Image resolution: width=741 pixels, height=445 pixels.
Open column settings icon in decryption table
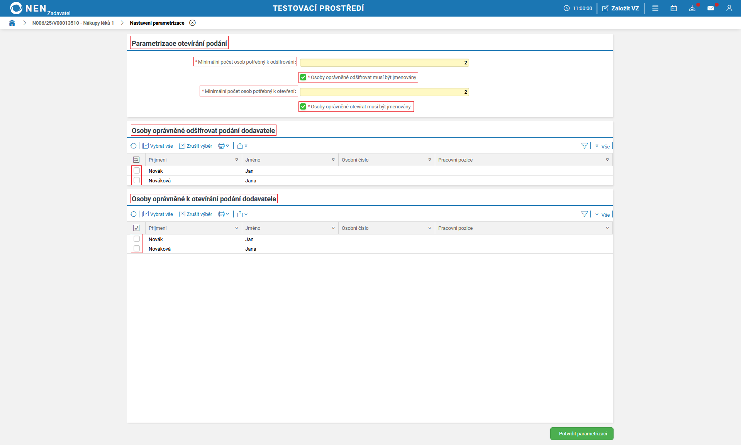click(x=136, y=160)
